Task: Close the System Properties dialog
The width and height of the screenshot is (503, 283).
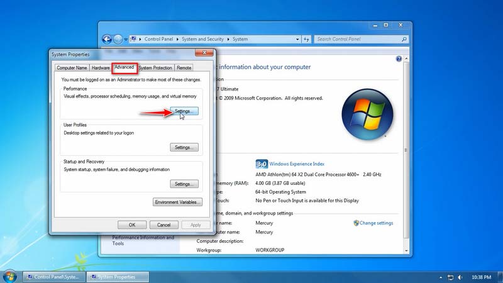Action: click(x=204, y=53)
